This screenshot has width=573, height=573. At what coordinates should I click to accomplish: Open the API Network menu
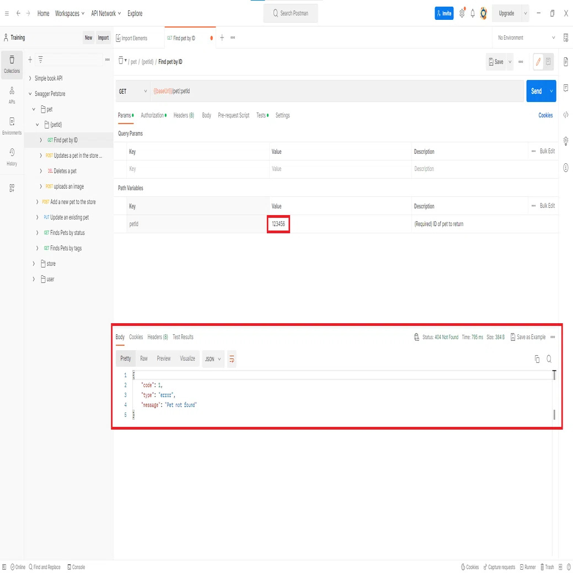106,14
